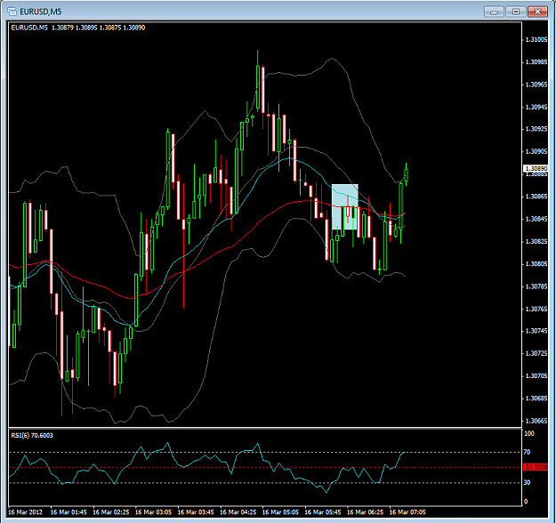
Task: Click the 1.30725 price scale label
Action: coord(536,353)
